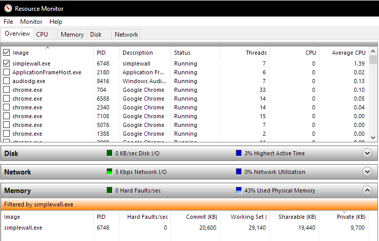Switch to the Network tab
Screen dimensions: 379x241
[126, 35]
